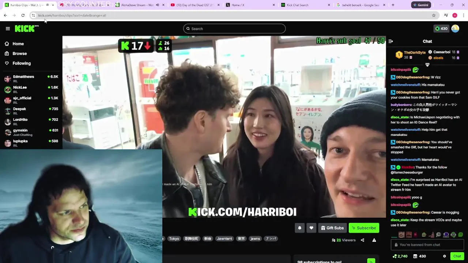Open Deepak channel from sidebar
468x263 pixels.
(x=31, y=111)
